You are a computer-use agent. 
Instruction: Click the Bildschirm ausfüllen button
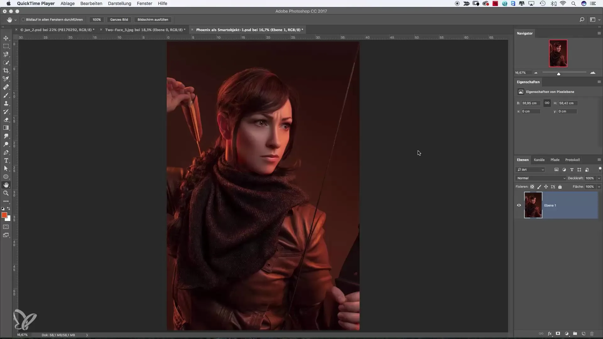(x=153, y=19)
